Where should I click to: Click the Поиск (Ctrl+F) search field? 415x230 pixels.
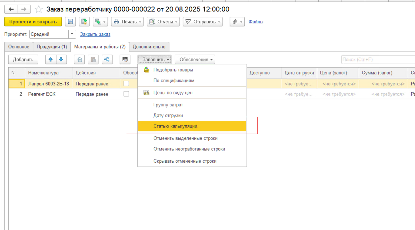point(377,59)
